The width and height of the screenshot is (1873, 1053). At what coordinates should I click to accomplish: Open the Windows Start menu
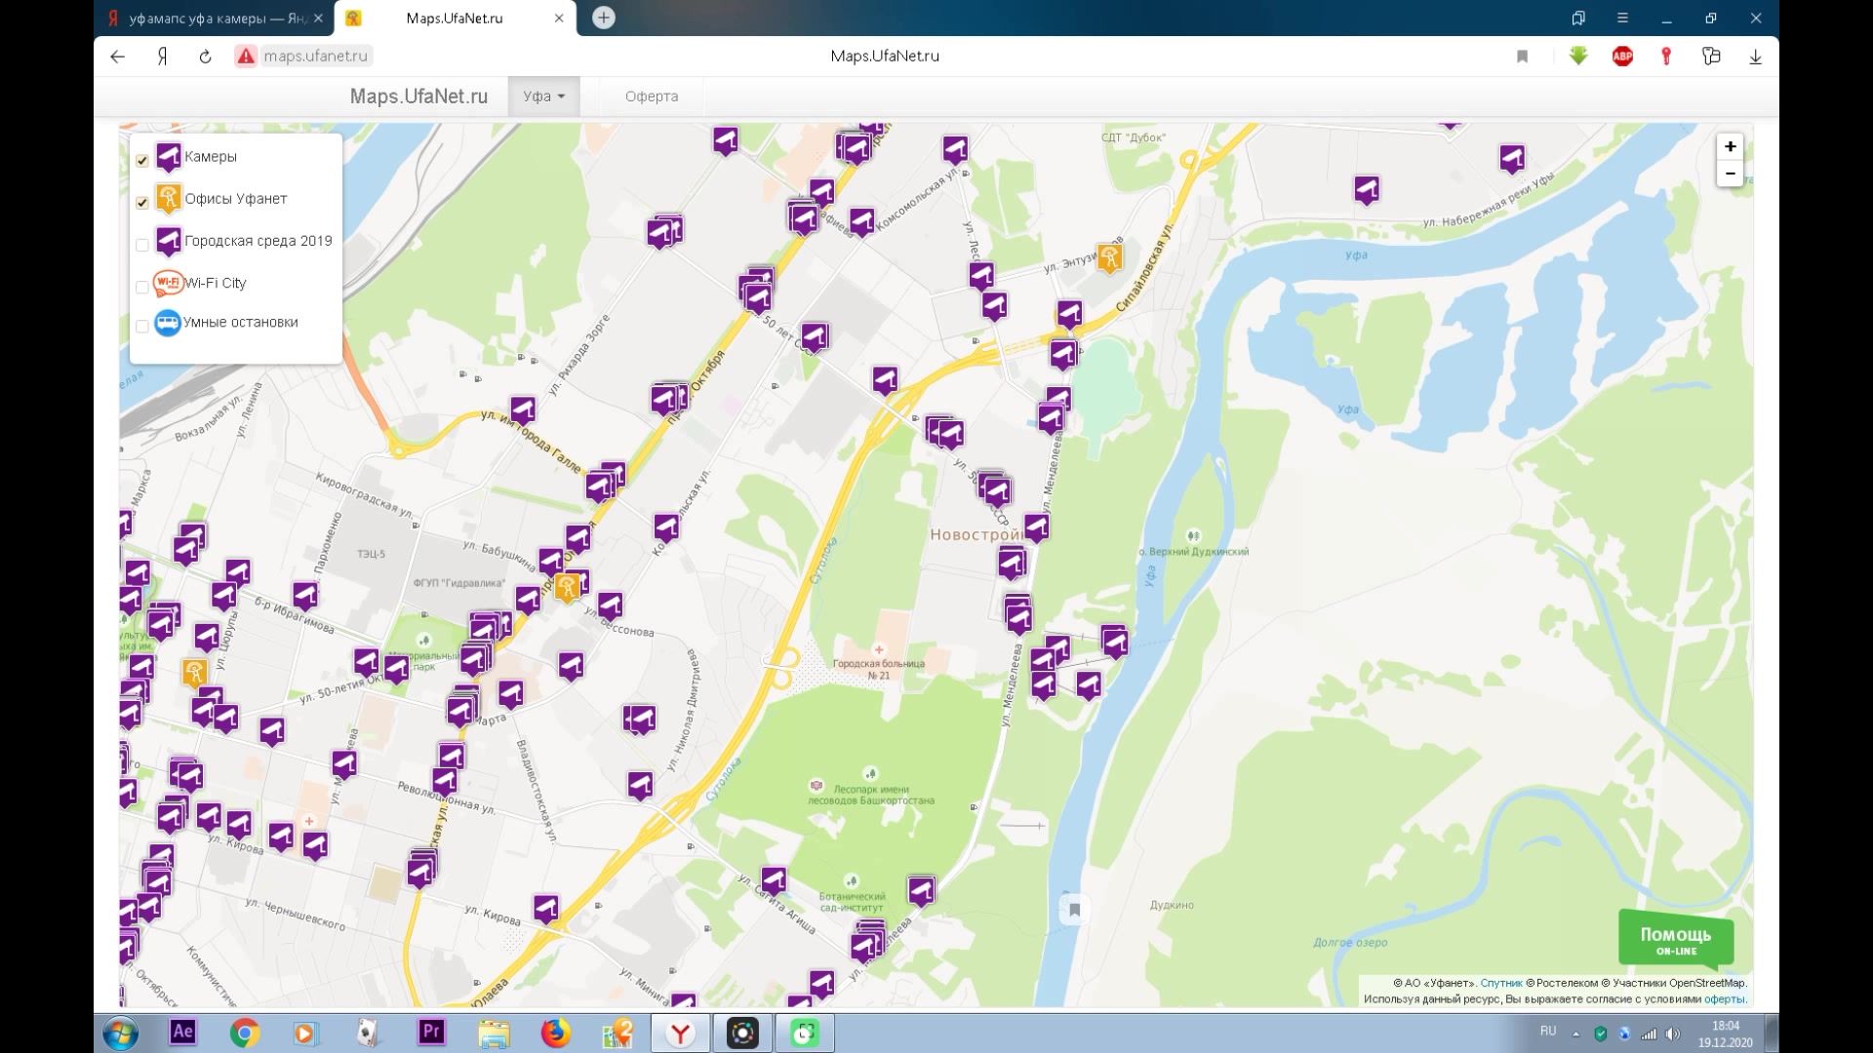coord(120,1033)
